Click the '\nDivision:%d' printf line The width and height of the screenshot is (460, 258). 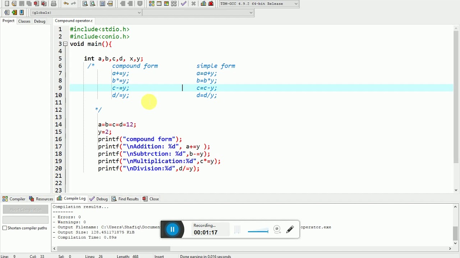pyautogui.click(x=149, y=168)
